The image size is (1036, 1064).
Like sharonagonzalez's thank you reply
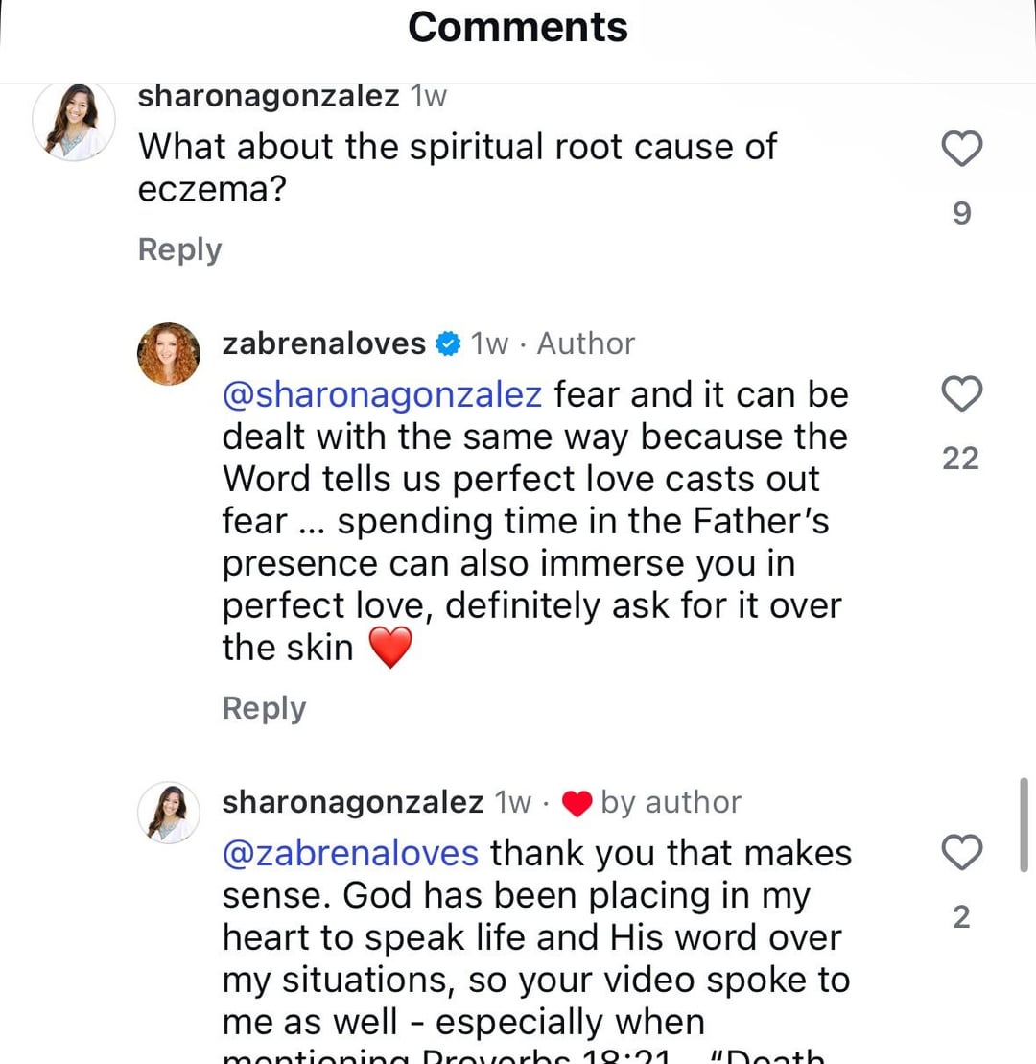(x=961, y=853)
